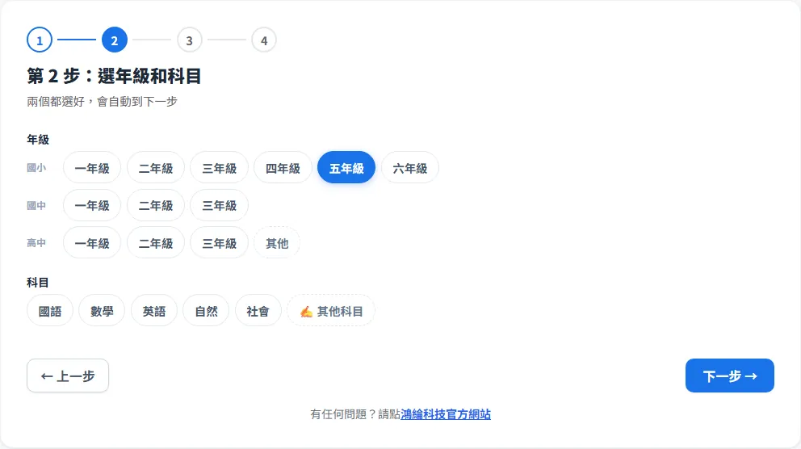Choose 國小 四年級 grade
The height and width of the screenshot is (449, 801).
click(x=283, y=167)
